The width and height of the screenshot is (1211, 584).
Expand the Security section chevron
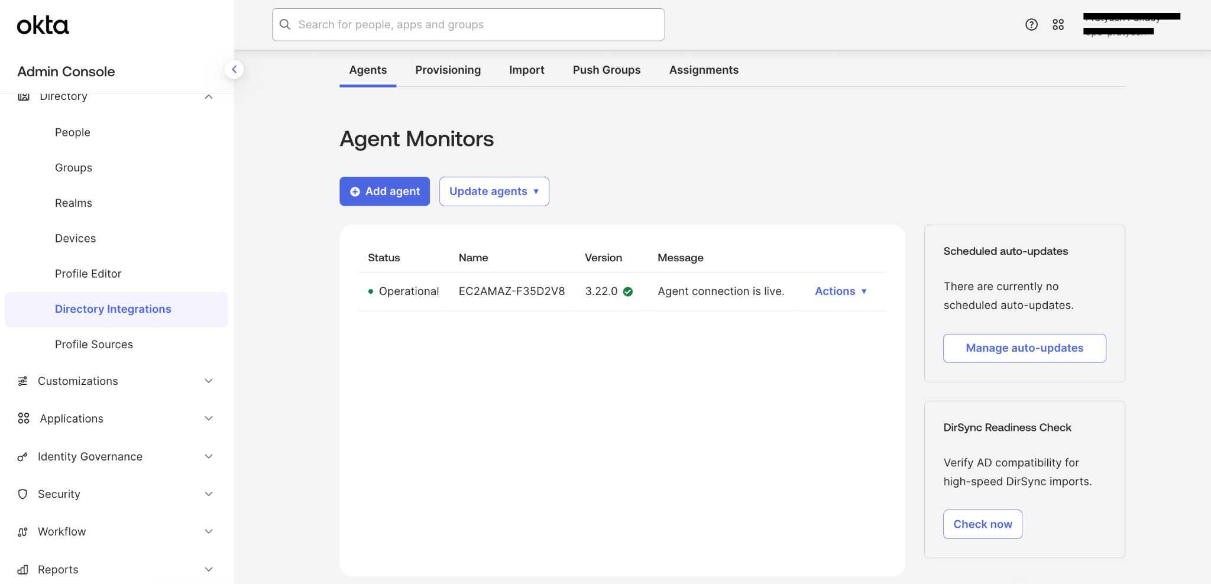pyautogui.click(x=209, y=494)
